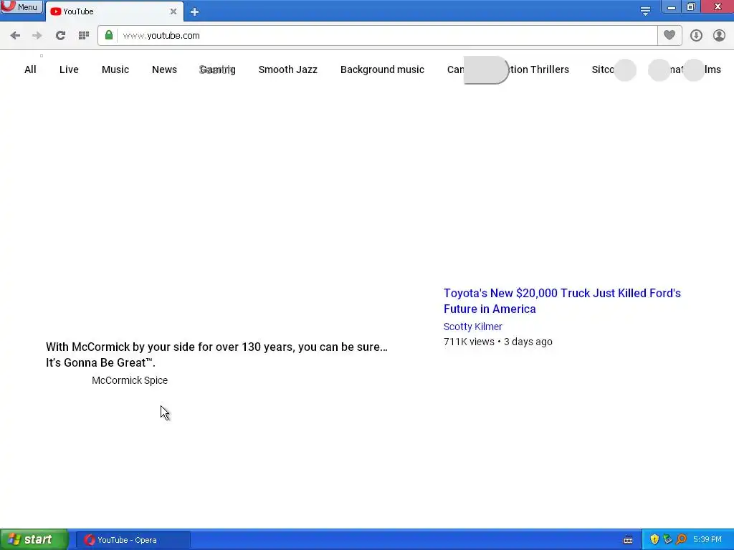
Task: Select the Background music filter chip
Action: [383, 69]
